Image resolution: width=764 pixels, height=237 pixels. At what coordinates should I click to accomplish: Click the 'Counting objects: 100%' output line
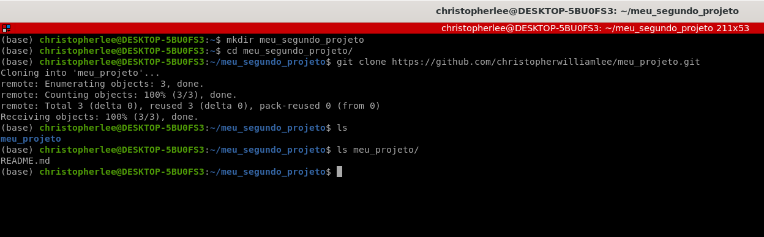pyautogui.click(x=119, y=95)
